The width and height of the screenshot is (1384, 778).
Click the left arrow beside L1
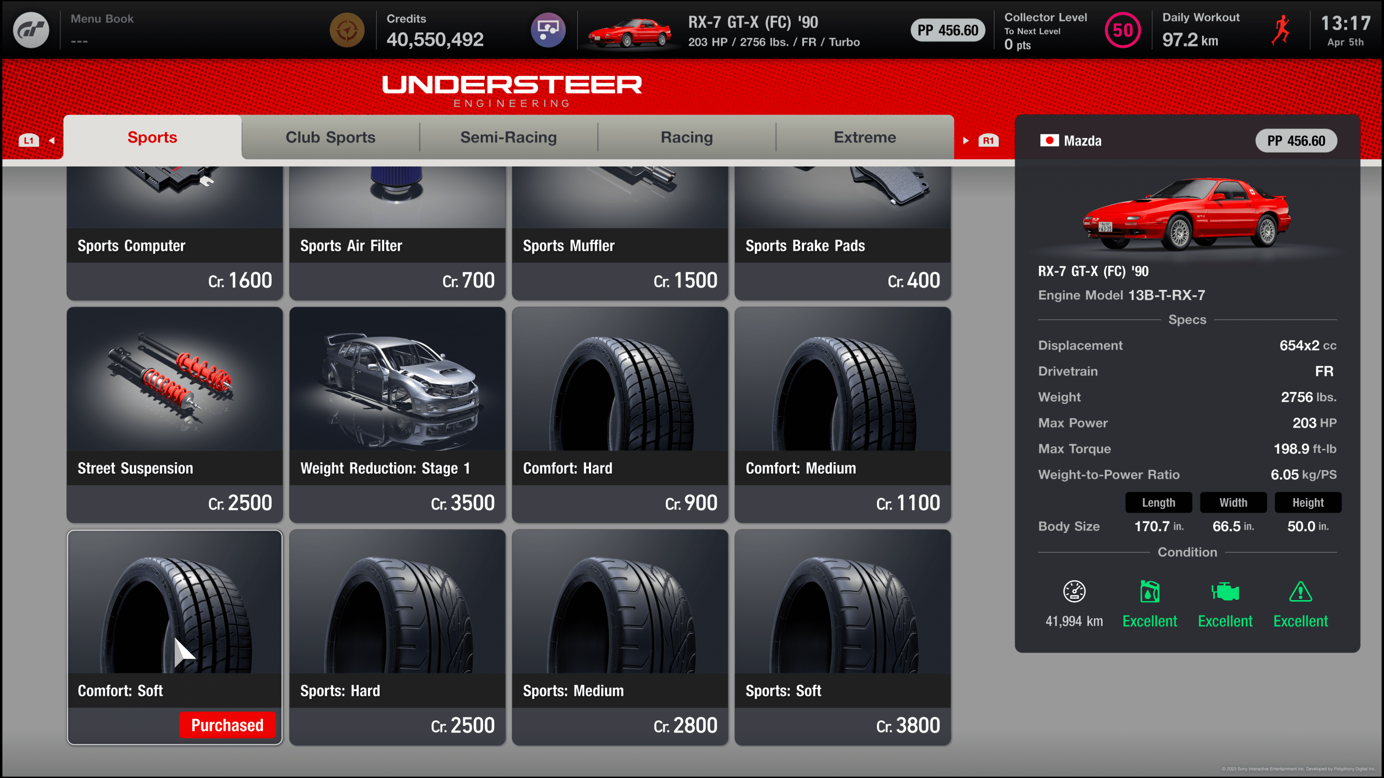[x=52, y=141]
